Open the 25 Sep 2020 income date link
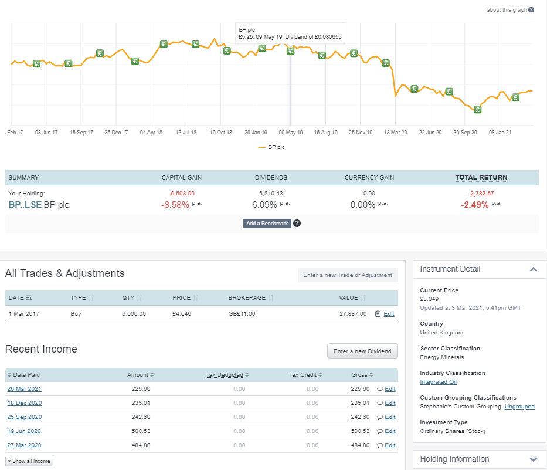The width and height of the screenshot is (547, 470). [x=25, y=417]
